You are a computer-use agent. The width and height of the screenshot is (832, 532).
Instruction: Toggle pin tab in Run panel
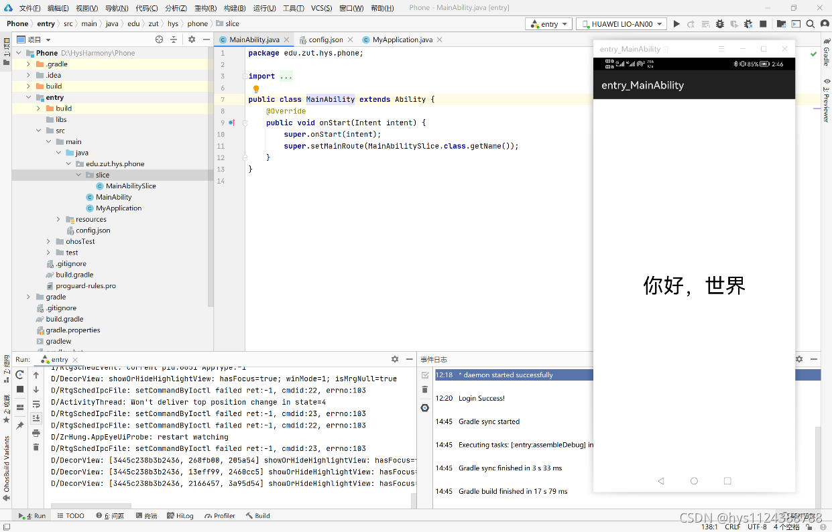point(20,425)
